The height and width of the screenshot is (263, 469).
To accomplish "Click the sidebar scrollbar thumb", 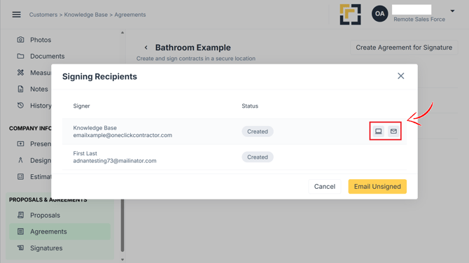I will coord(122,226).
